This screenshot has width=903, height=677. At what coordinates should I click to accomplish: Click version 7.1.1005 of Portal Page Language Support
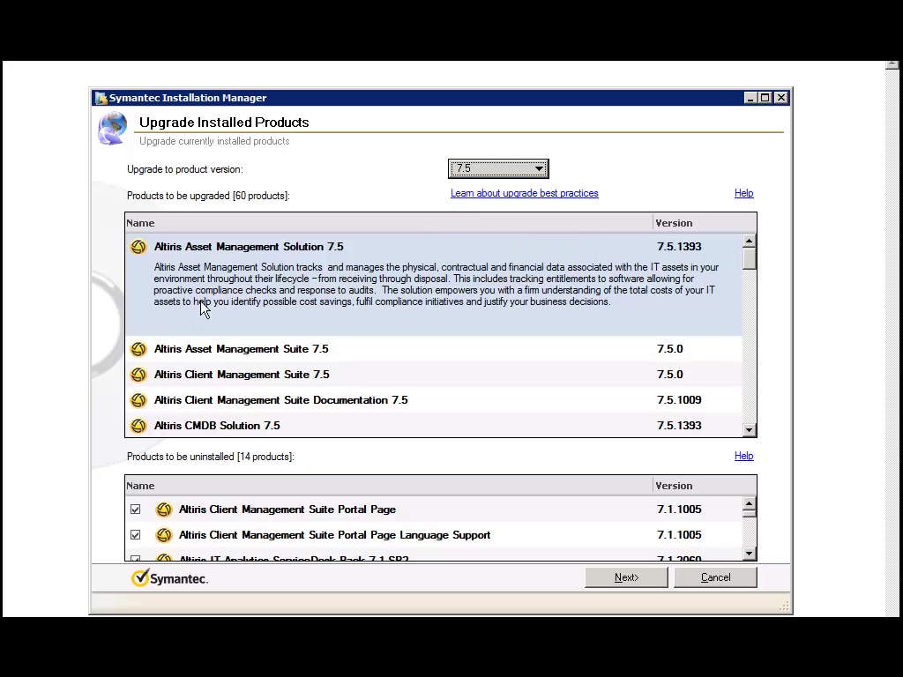pyautogui.click(x=679, y=535)
